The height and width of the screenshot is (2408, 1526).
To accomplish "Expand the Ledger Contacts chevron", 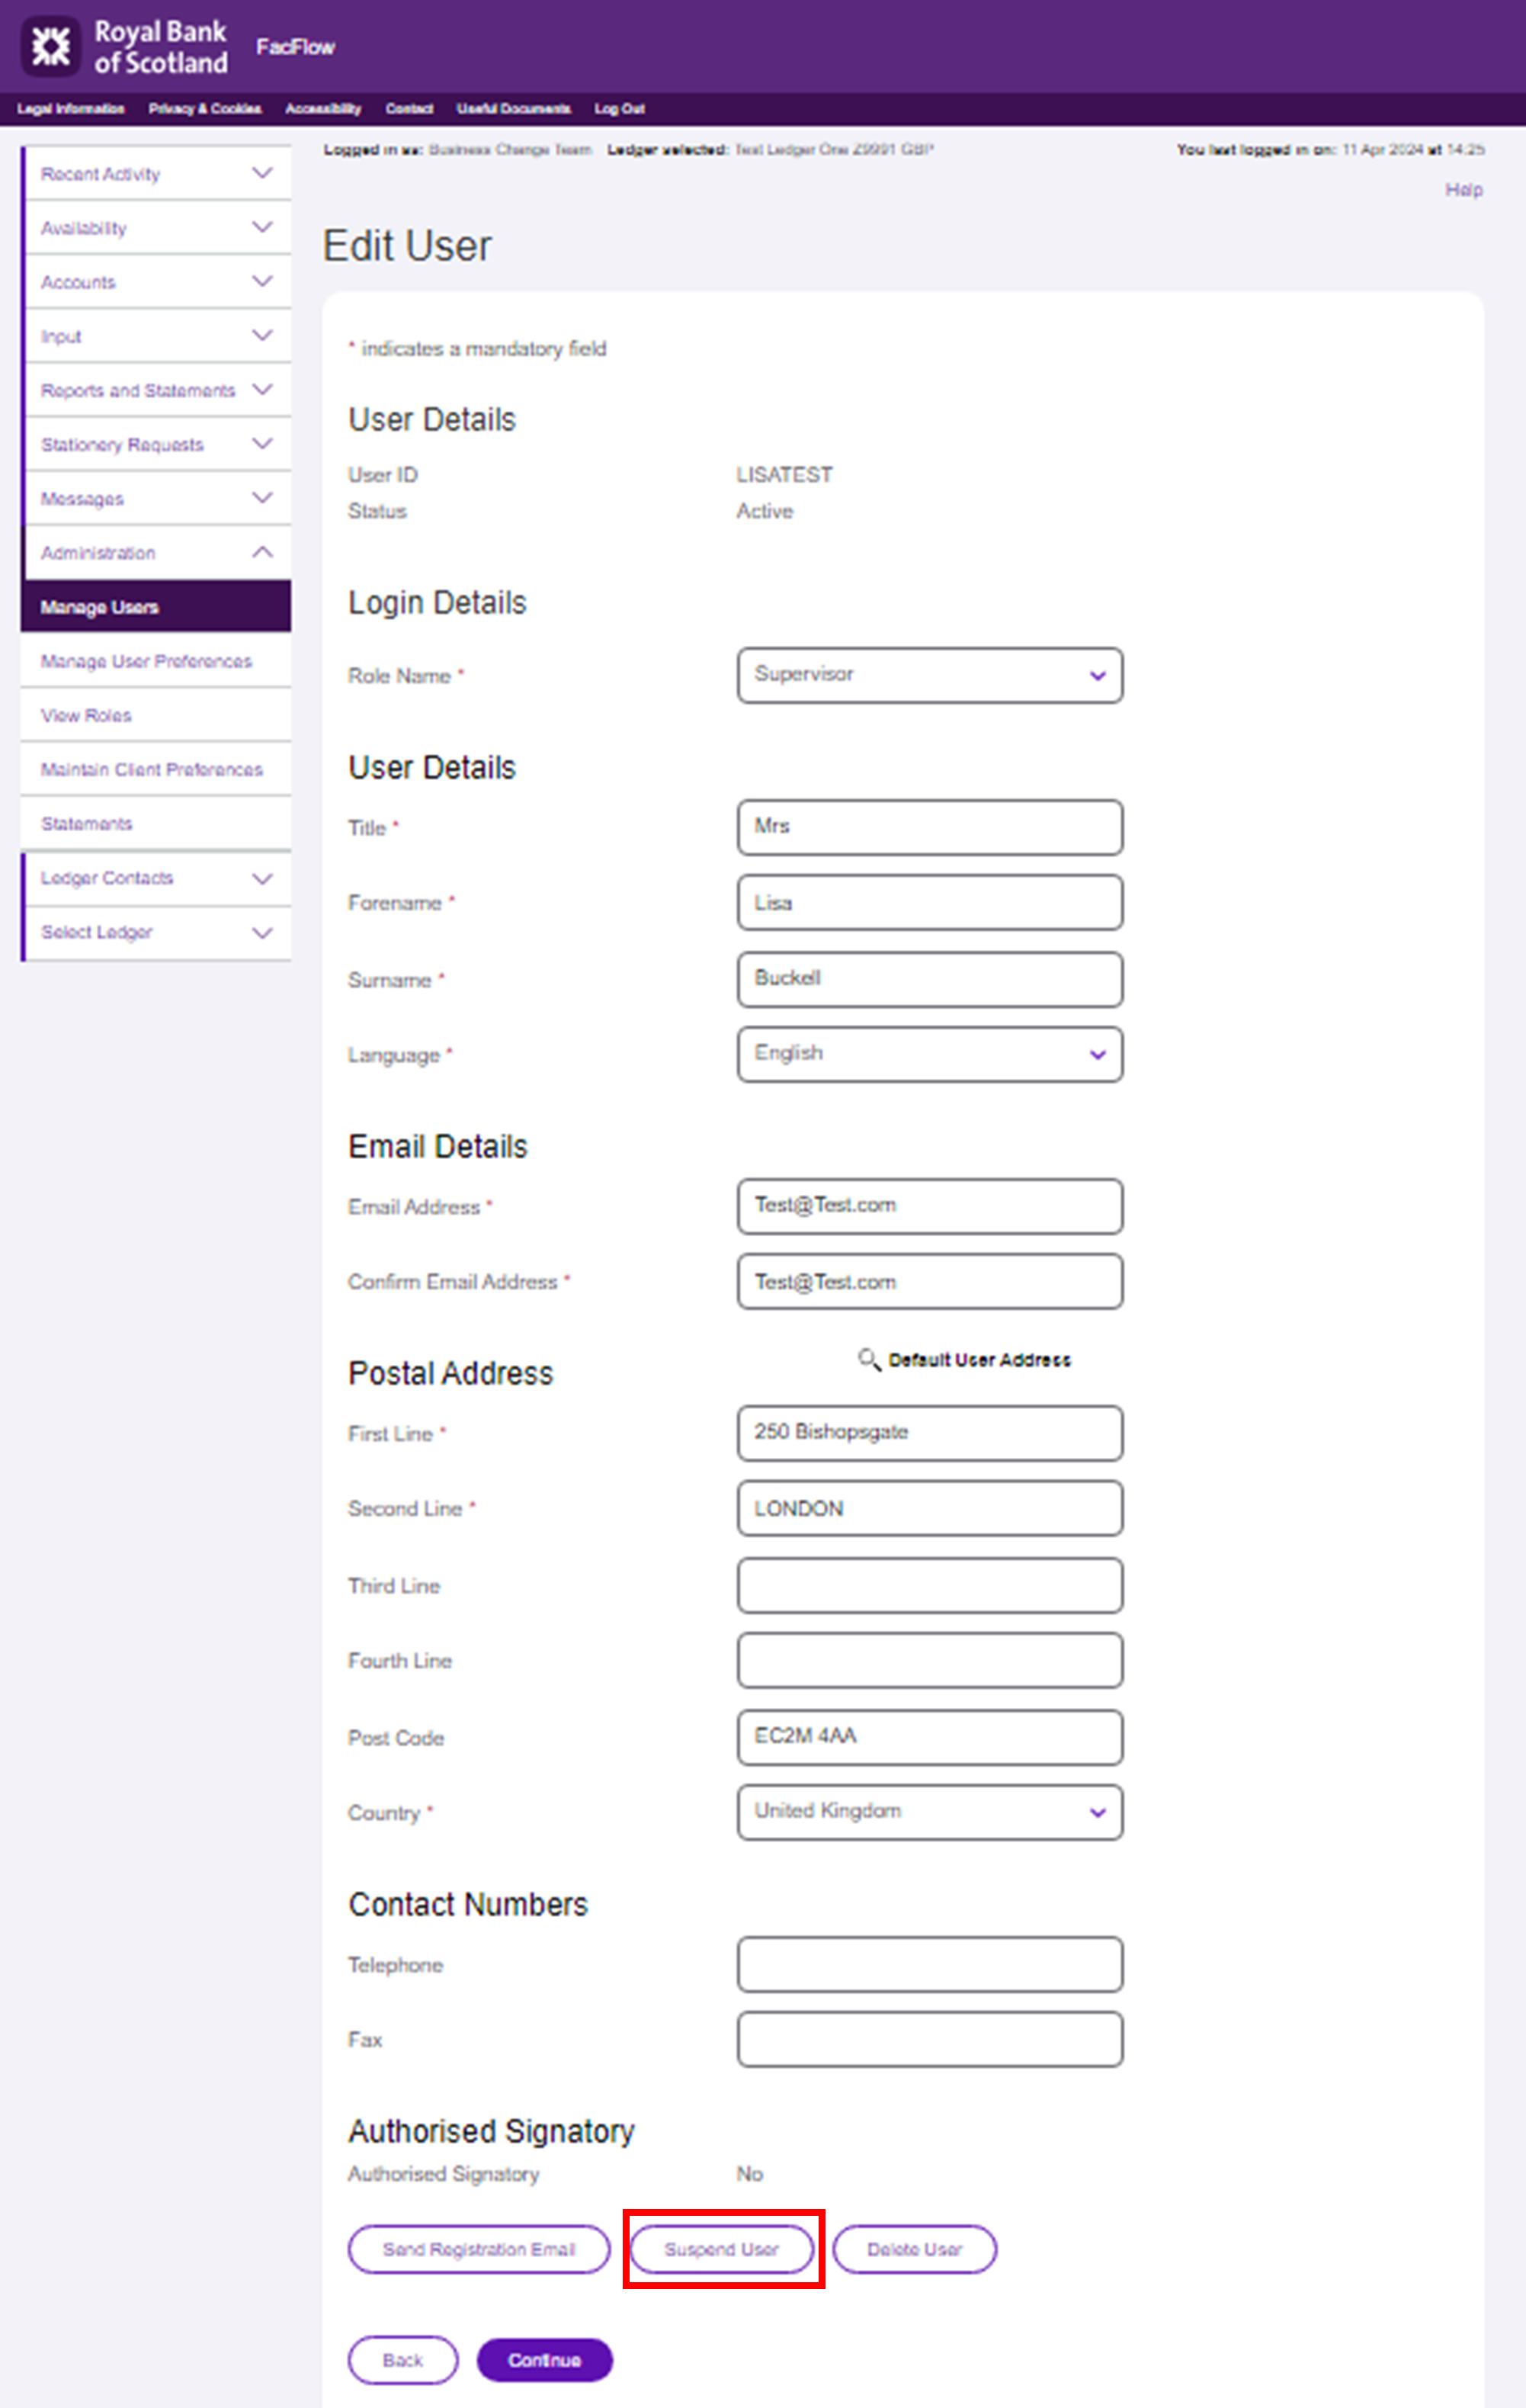I will (261, 878).
